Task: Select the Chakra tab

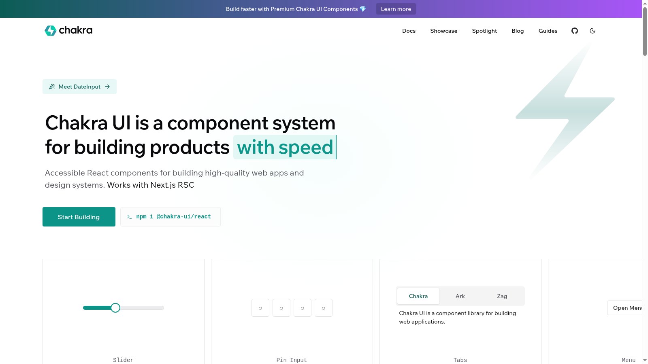Action: coord(418,296)
